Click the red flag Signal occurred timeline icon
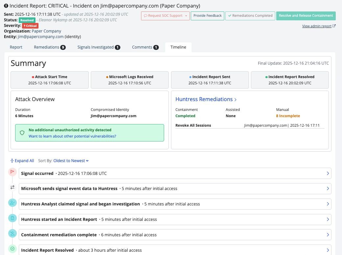Image resolution: width=342 pixels, height=255 pixels. [12, 172]
